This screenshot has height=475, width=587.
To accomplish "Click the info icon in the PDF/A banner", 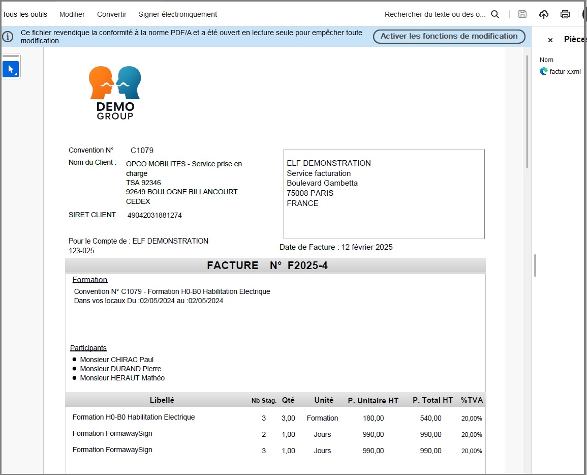I will (x=8, y=37).
